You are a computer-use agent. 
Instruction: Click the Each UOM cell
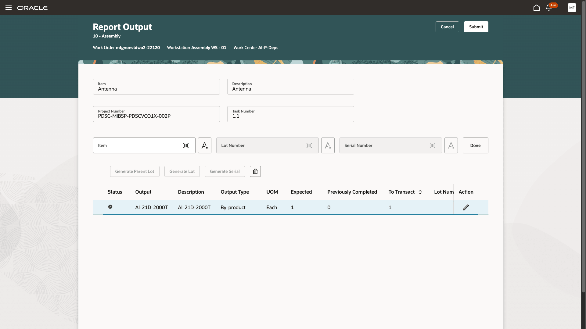tap(272, 207)
